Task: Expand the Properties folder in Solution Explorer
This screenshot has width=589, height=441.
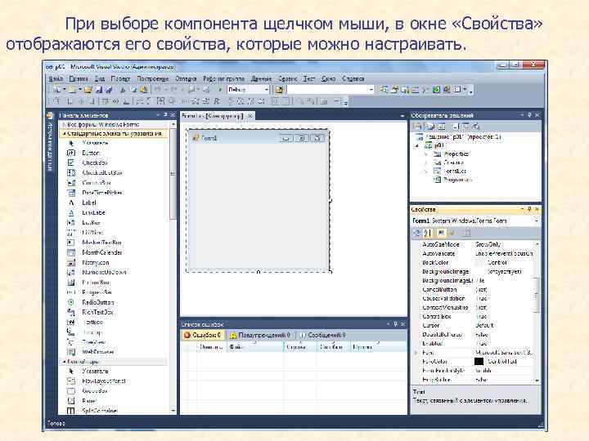Action: coord(425,154)
